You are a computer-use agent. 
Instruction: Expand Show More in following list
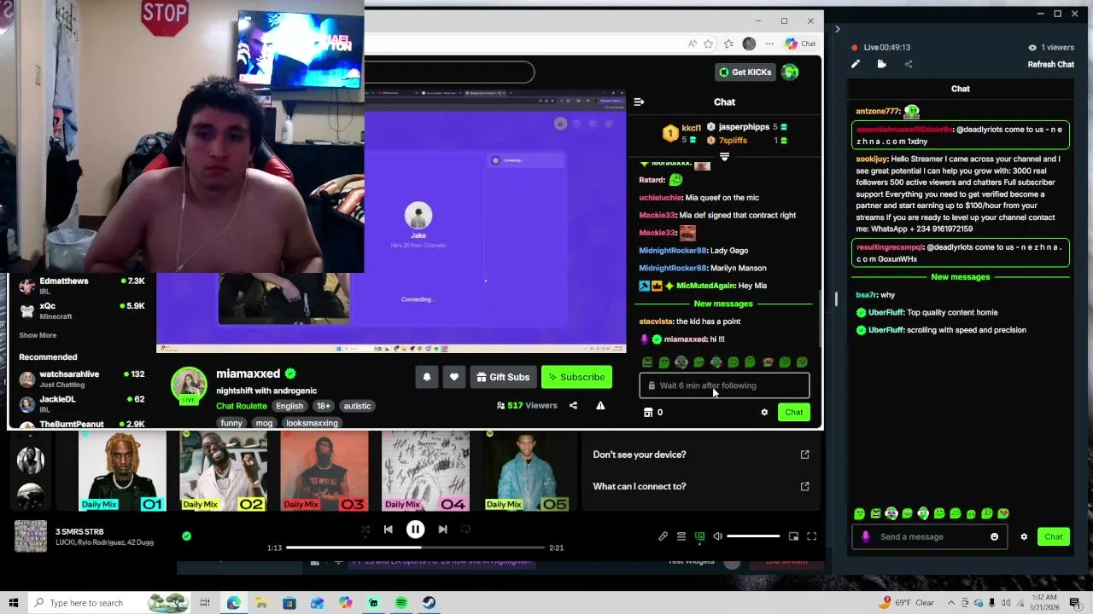tap(38, 335)
